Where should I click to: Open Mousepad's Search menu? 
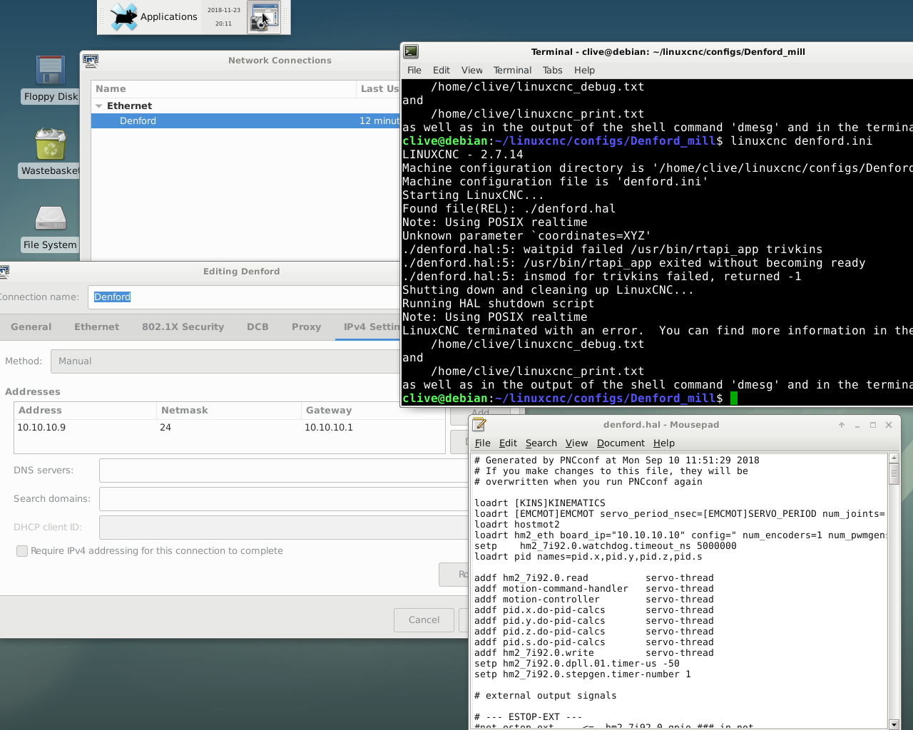point(541,443)
